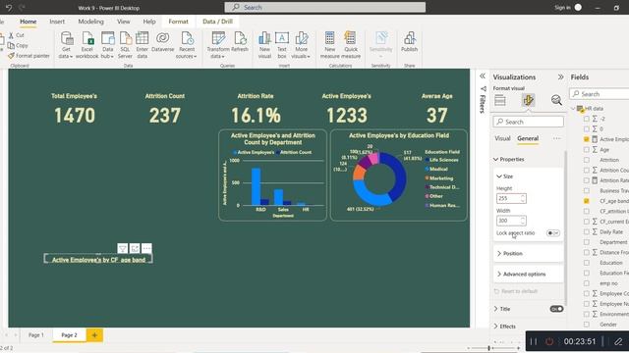Toggle Lock aspect ratio switch
Image resolution: width=629 pixels, height=353 pixels.
tap(553, 233)
